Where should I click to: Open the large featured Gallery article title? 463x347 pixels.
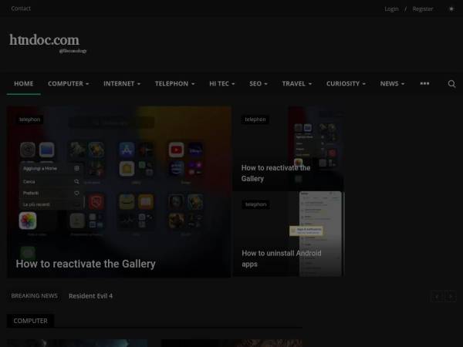(86, 264)
